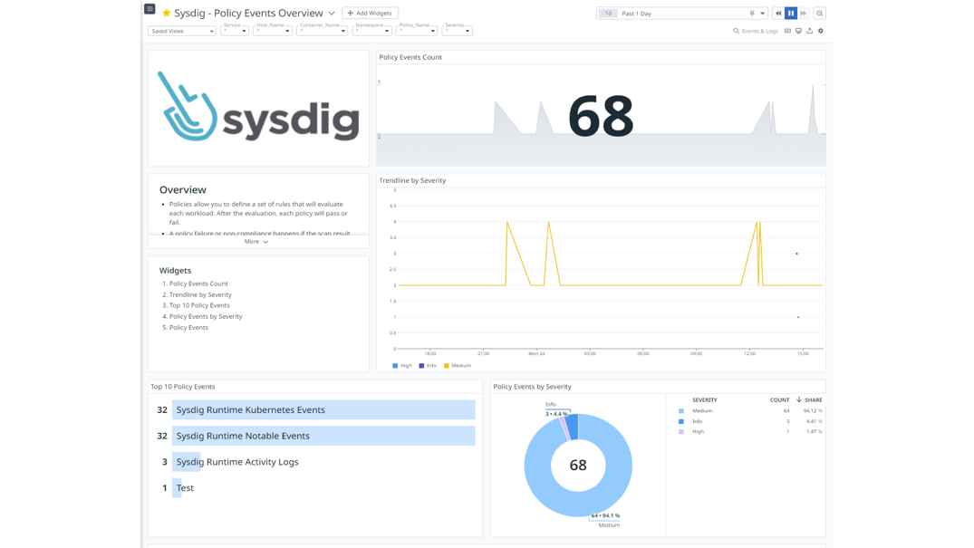This screenshot has height=548, width=974.
Task: Enable TV display mode via monitor icon
Action: (797, 30)
